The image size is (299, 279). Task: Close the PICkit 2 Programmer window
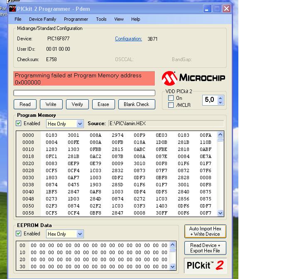click(227, 9)
